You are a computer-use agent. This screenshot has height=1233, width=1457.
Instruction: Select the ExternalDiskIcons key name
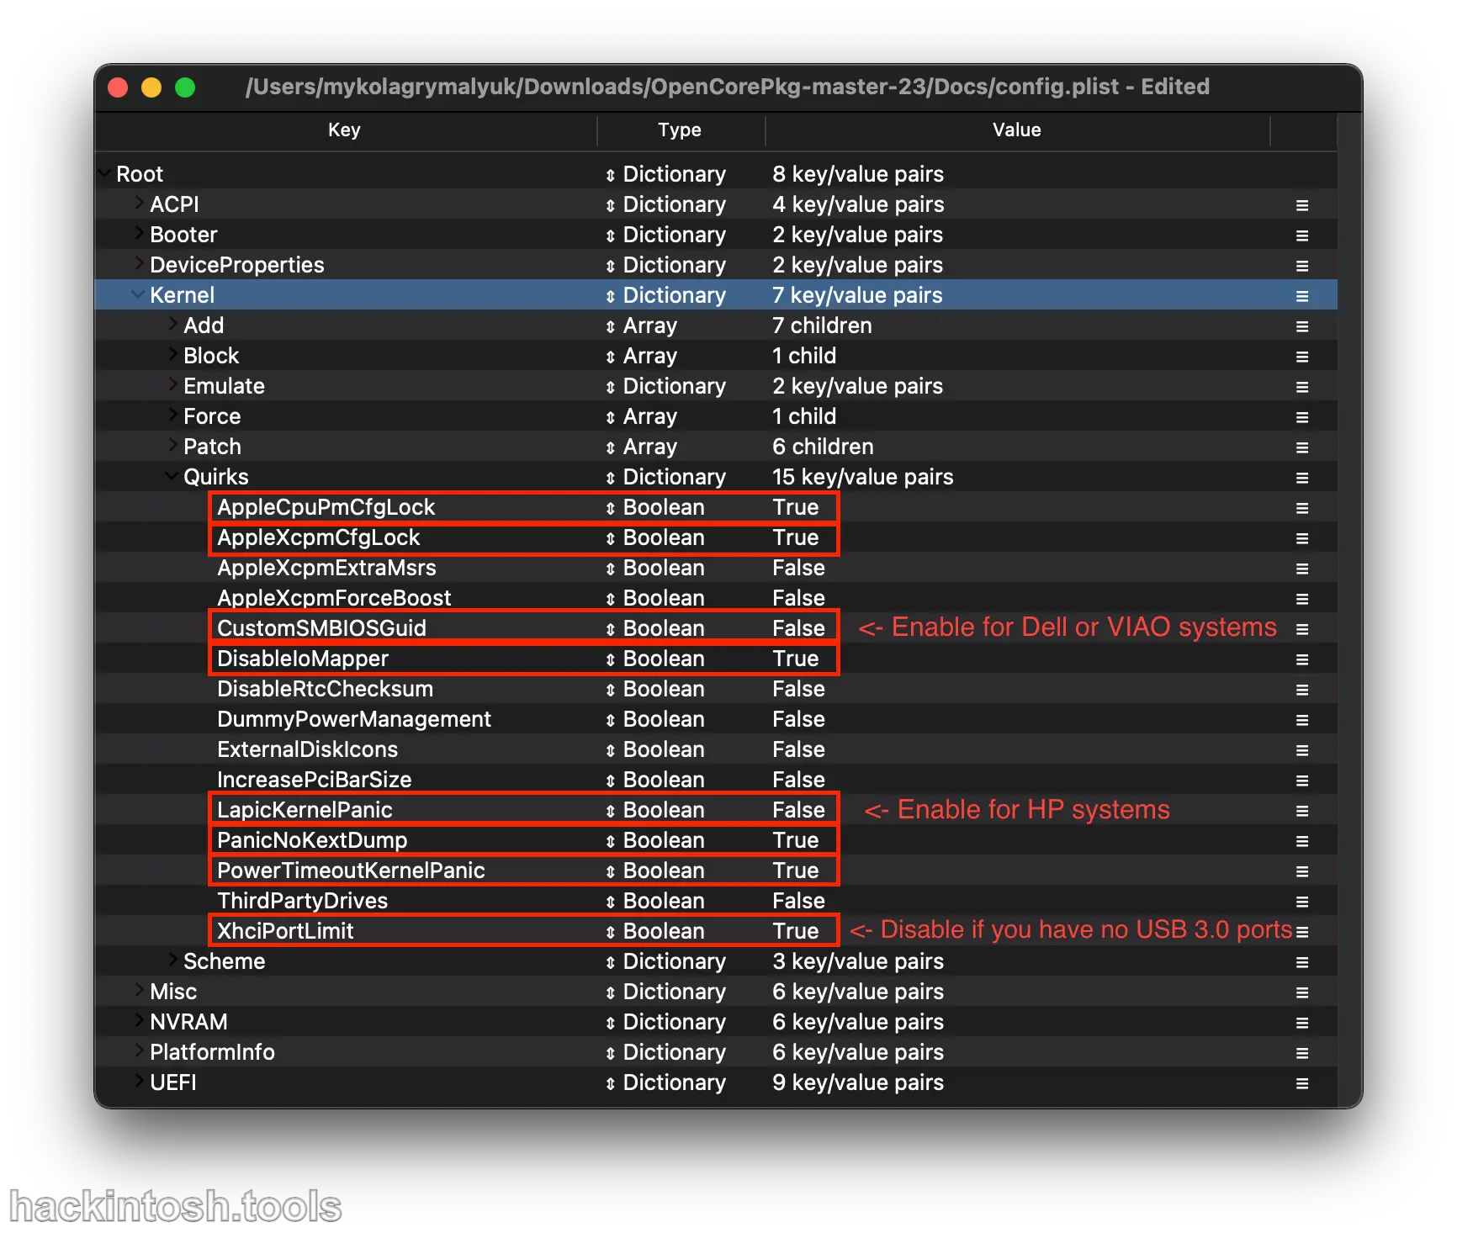point(308,749)
